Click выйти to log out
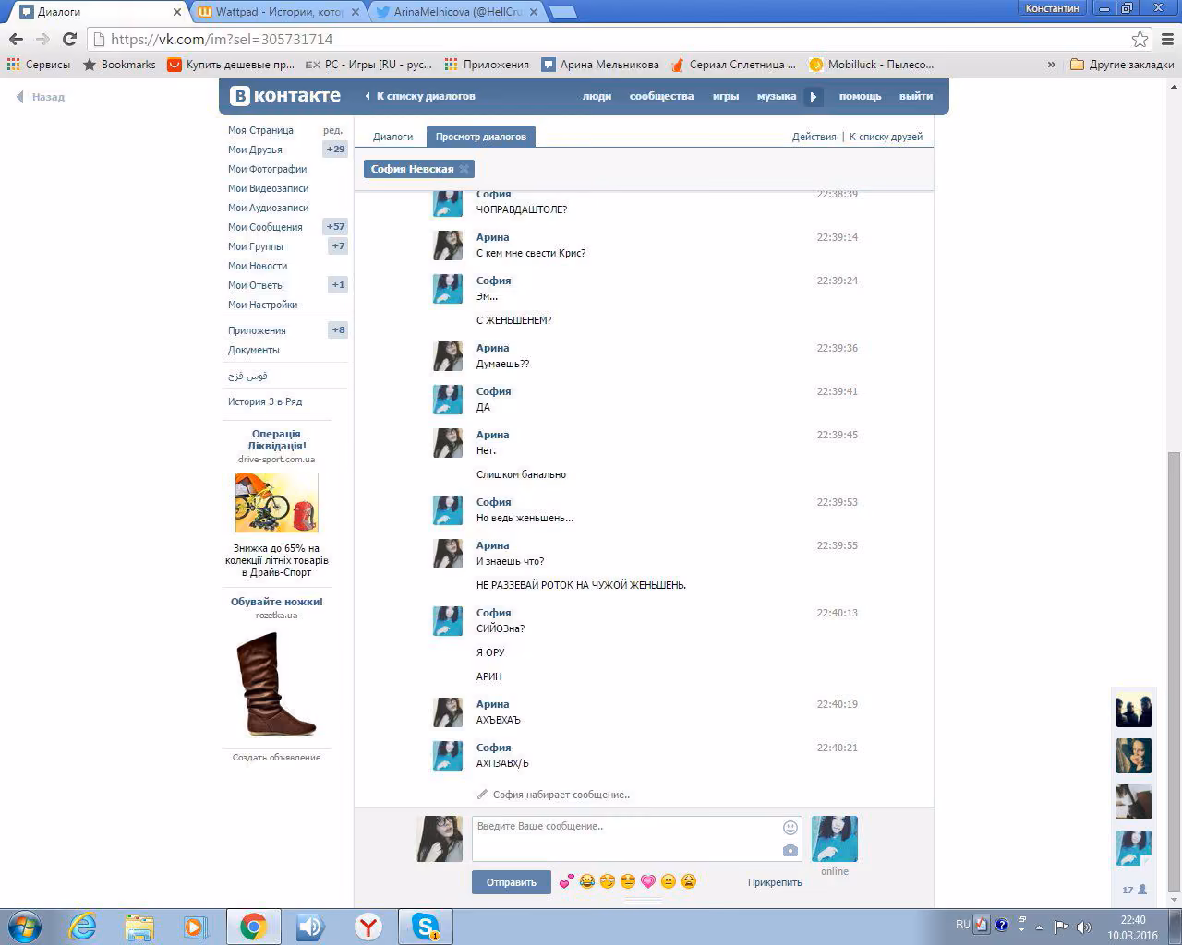This screenshot has width=1182, height=945. coord(916,96)
